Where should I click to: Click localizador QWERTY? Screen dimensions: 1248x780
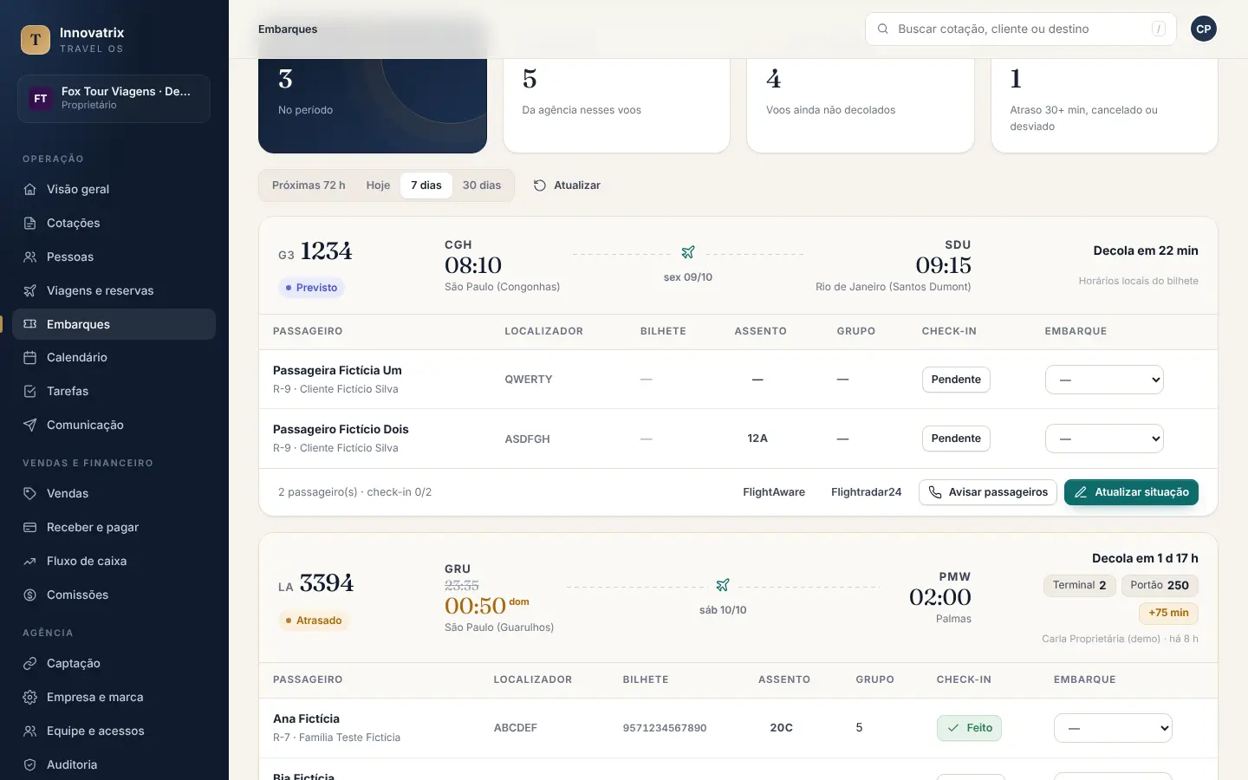pos(529,380)
